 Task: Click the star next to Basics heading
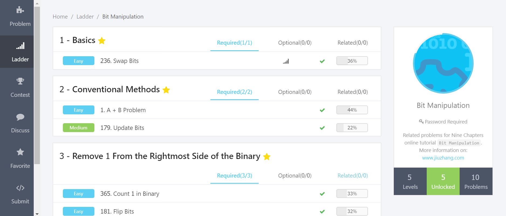click(102, 41)
